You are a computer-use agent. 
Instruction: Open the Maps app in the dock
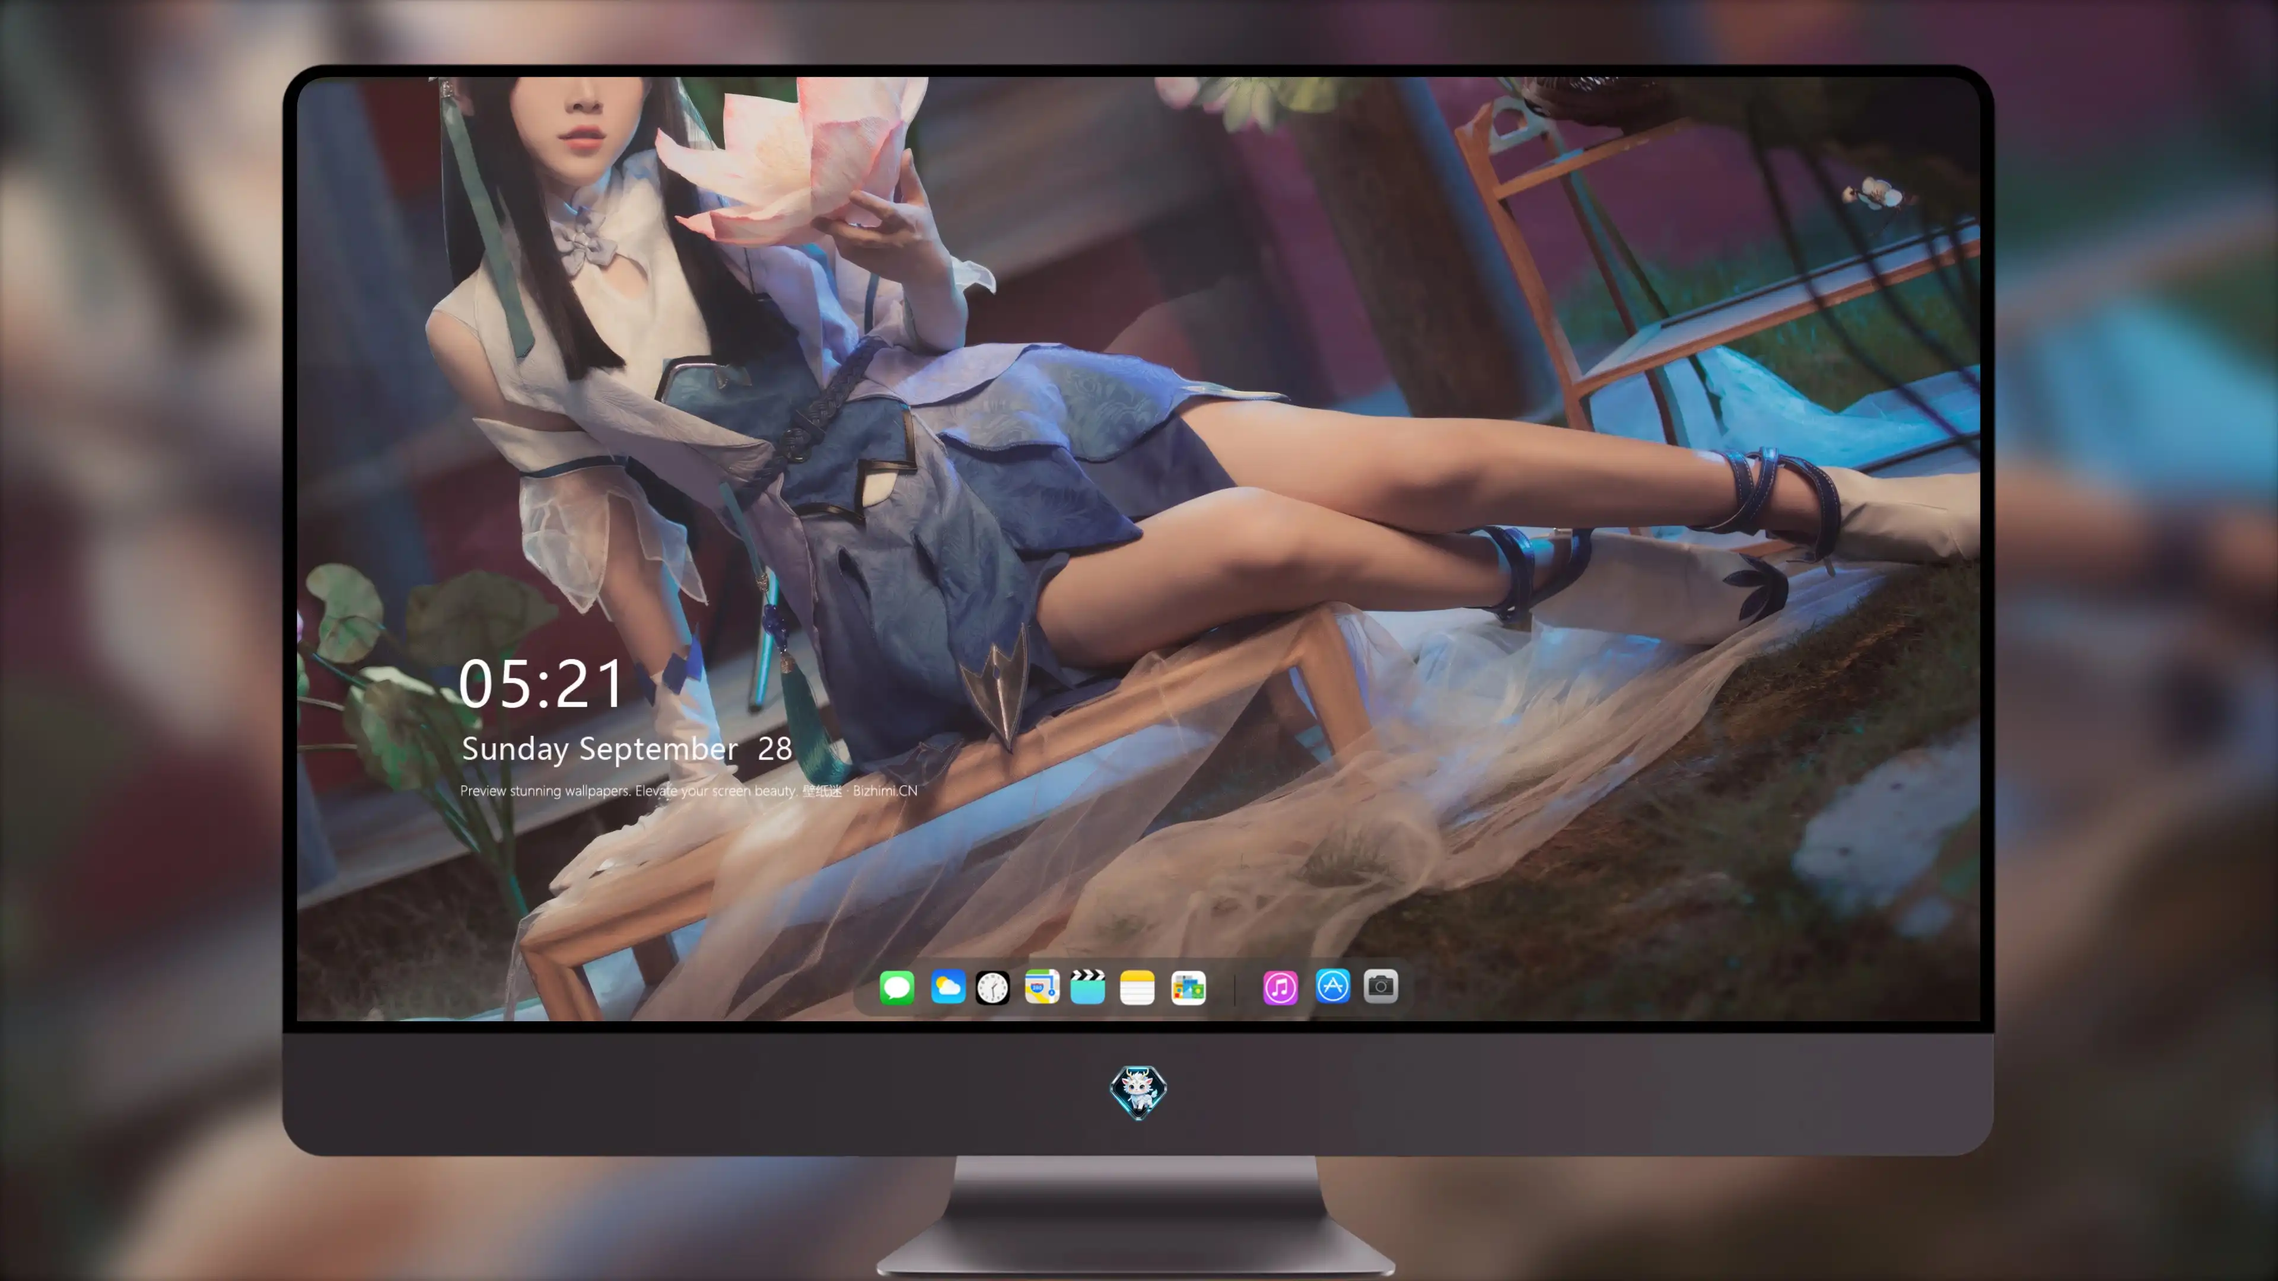(1042, 987)
